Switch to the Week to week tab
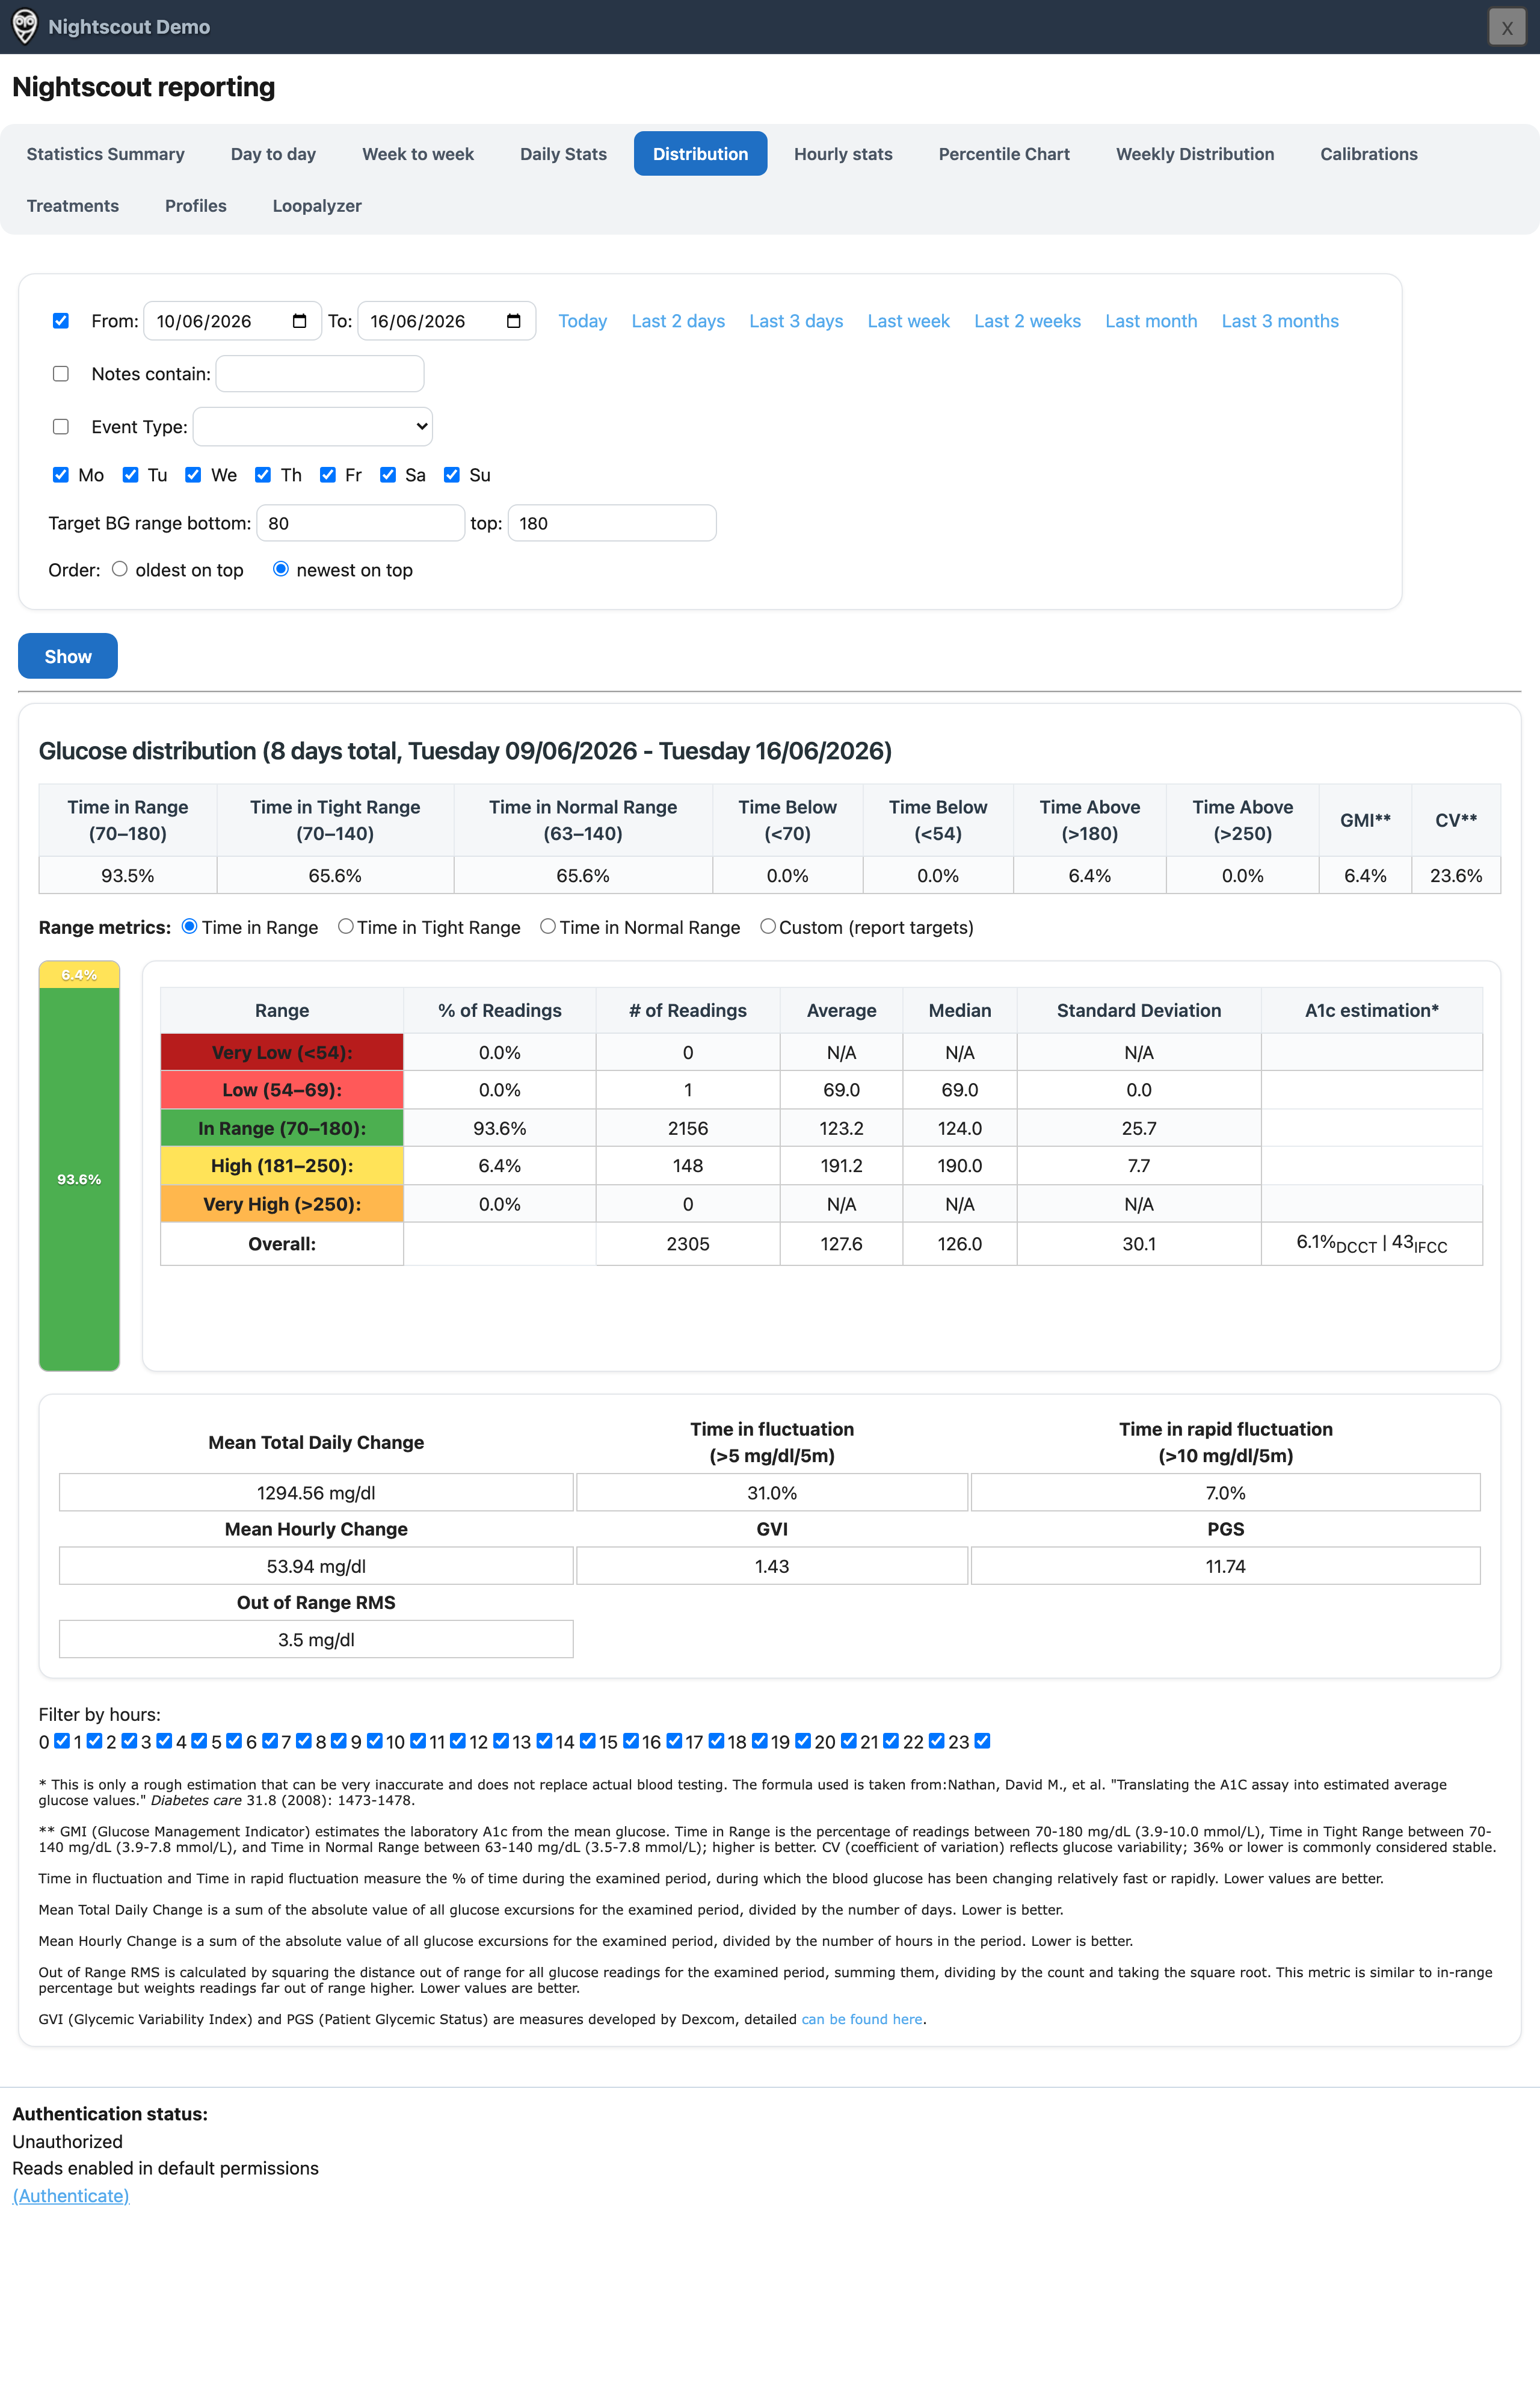 [x=418, y=154]
